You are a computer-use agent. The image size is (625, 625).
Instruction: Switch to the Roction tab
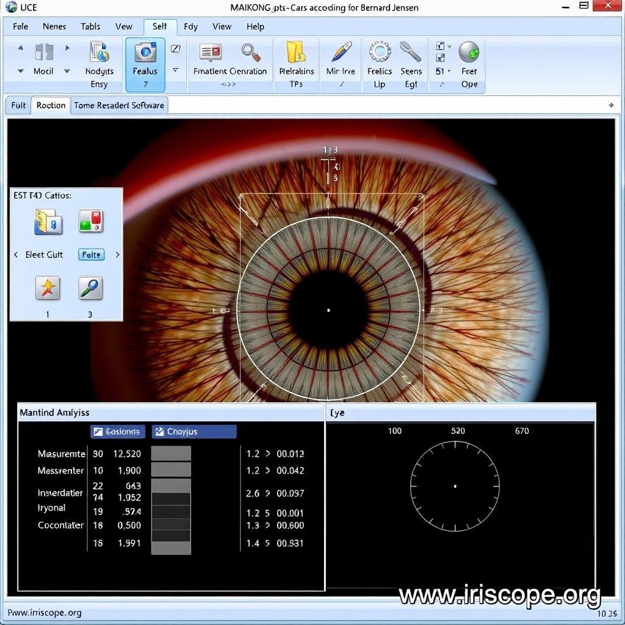tap(50, 105)
